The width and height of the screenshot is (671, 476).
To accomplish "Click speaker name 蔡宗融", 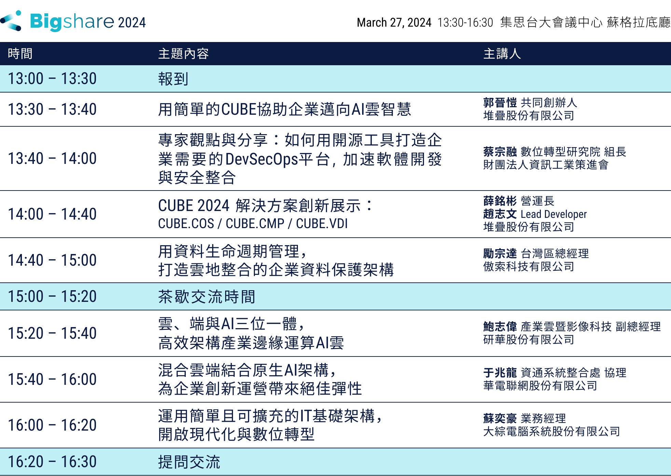I will click(500, 152).
